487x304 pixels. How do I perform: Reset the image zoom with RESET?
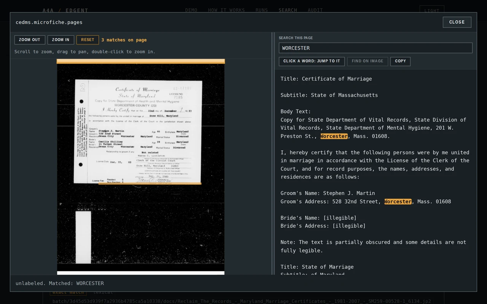88,40
